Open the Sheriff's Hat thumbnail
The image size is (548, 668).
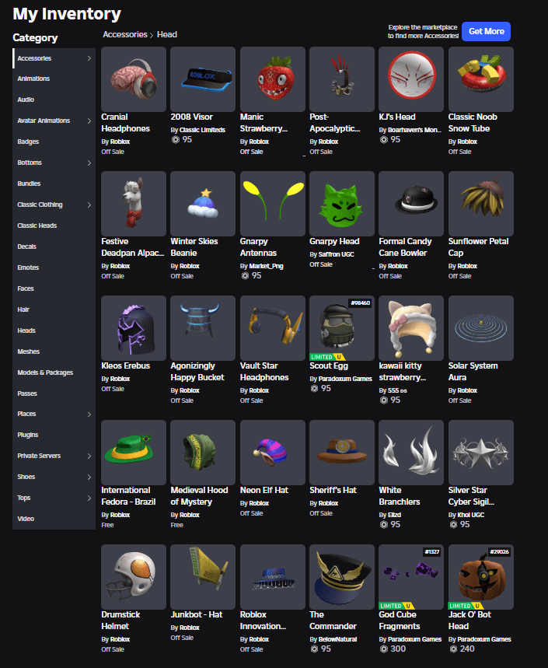[342, 452]
